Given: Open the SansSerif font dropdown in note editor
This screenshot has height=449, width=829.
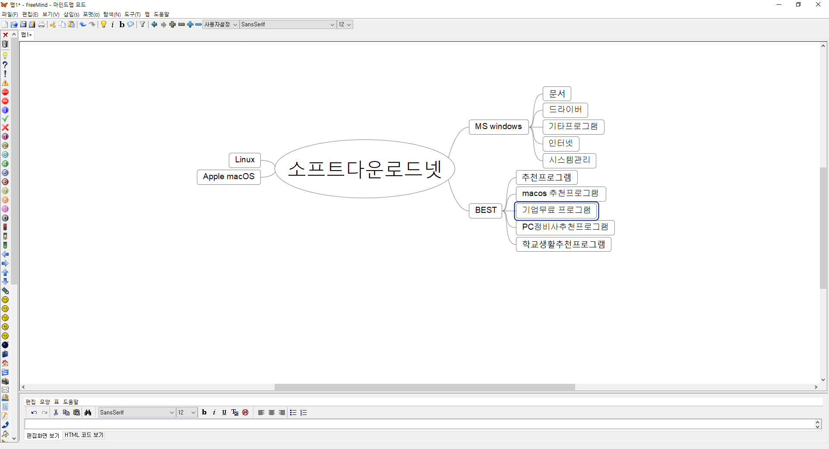Looking at the screenshot, I should (x=137, y=413).
